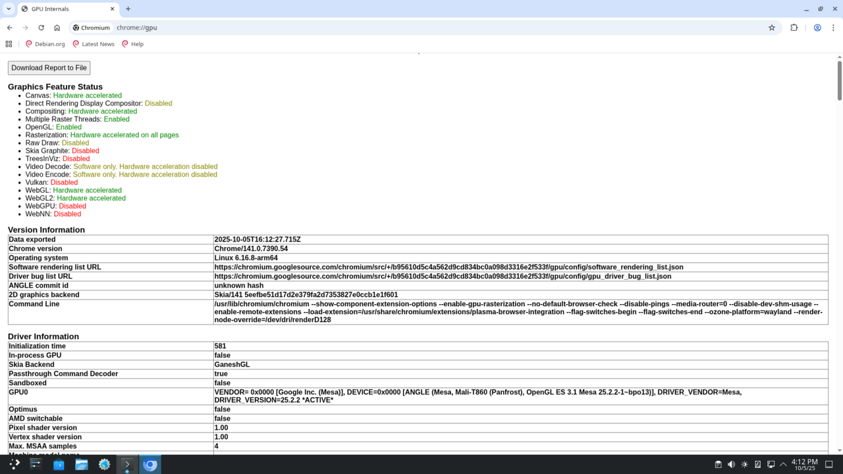Bookmark this page with the star icon
The width and height of the screenshot is (843, 474).
pos(772,28)
